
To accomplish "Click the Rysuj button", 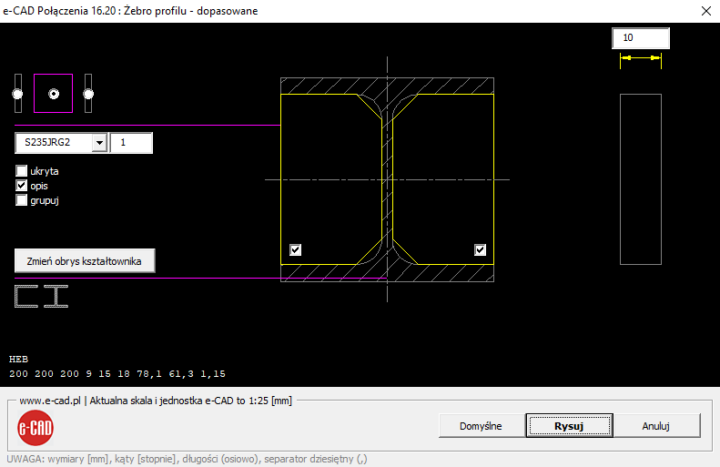I will (x=569, y=426).
